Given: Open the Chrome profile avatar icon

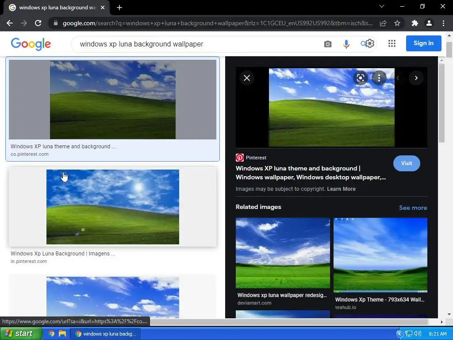Looking at the screenshot, I should pyautogui.click(x=429, y=23).
